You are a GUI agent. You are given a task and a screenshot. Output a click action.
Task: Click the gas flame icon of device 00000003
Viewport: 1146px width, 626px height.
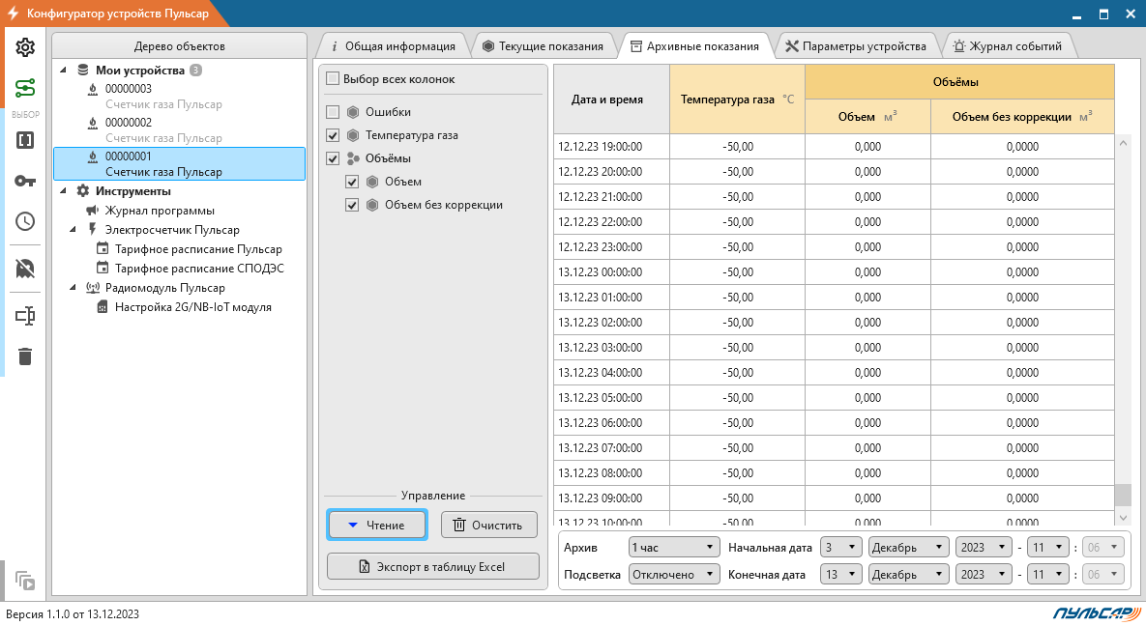tap(93, 89)
